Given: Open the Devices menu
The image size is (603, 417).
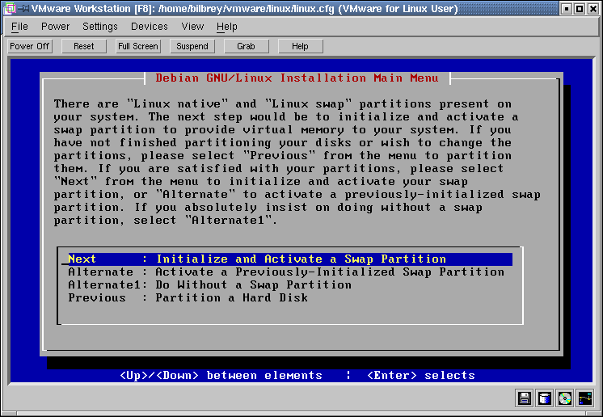Looking at the screenshot, I should (150, 27).
